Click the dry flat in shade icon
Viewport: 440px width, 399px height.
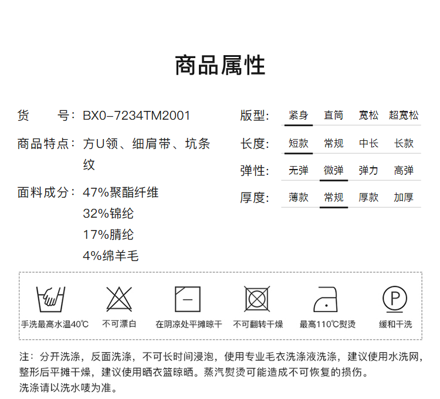pyautogui.click(x=188, y=299)
